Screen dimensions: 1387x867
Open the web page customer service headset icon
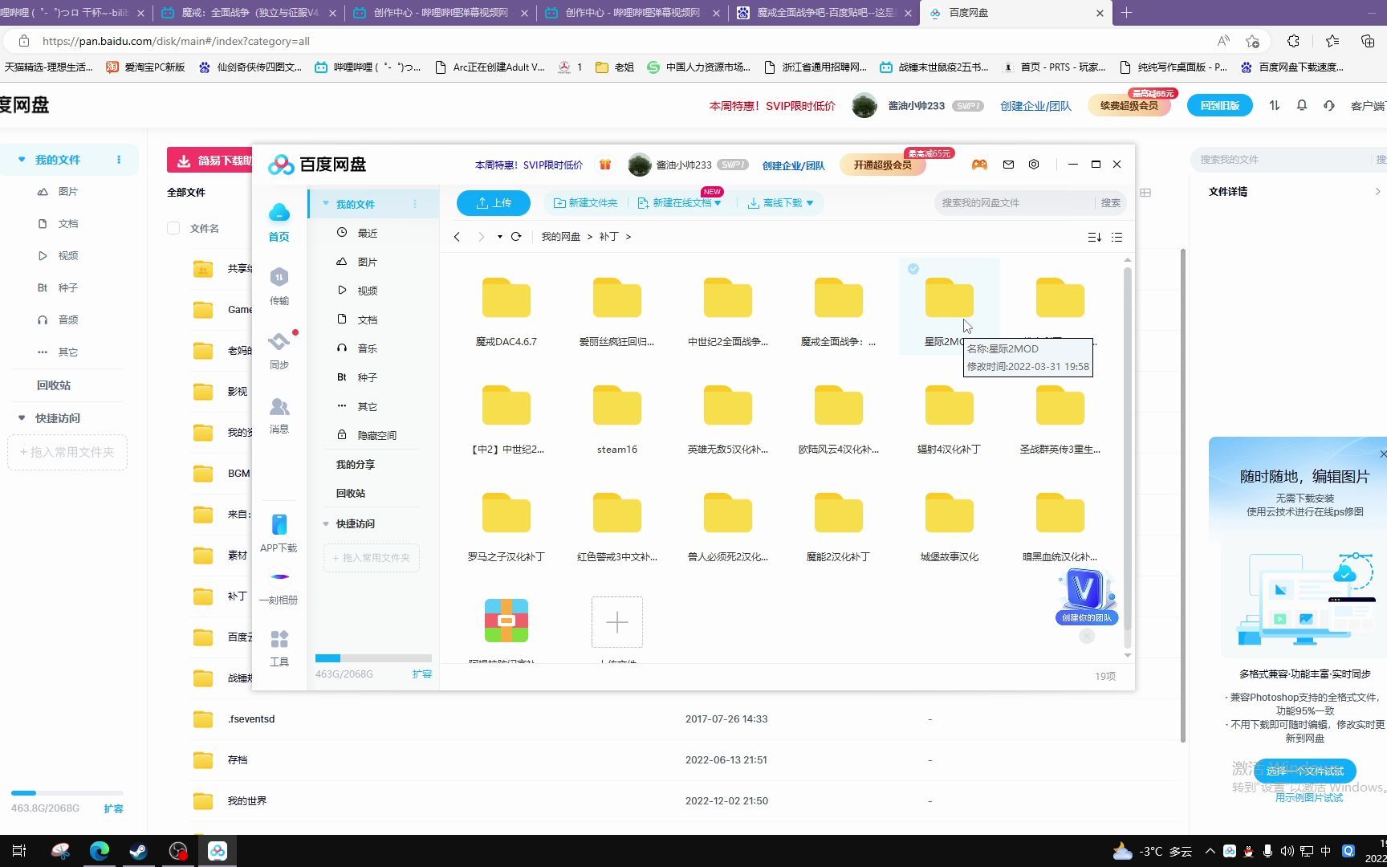coord(1329,105)
